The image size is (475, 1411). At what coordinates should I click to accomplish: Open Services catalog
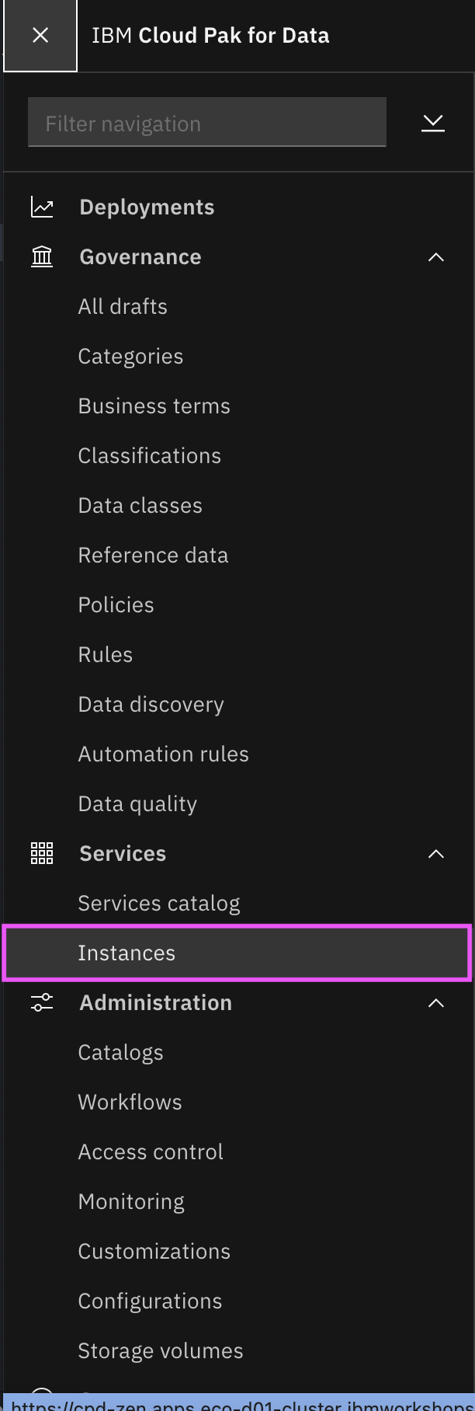159,904
